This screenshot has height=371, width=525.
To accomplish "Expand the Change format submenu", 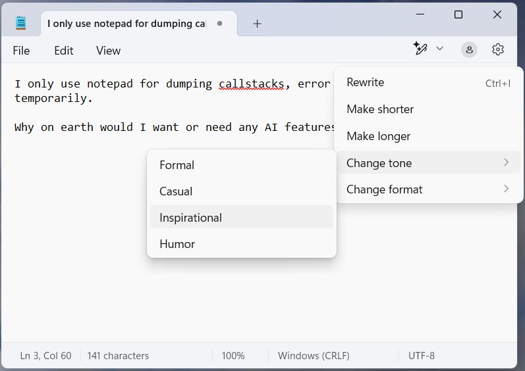I will tap(429, 189).
